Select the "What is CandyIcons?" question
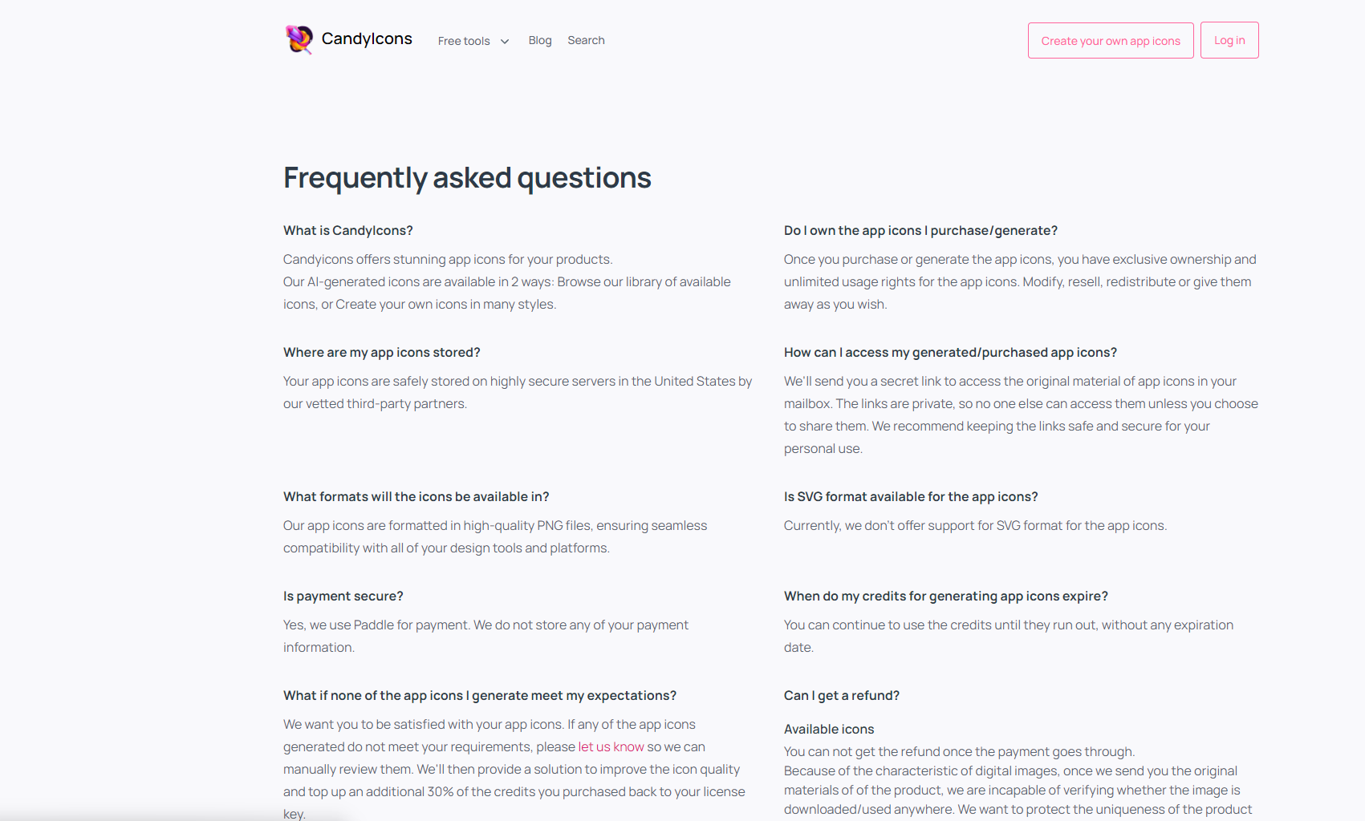1365x821 pixels. 348,231
